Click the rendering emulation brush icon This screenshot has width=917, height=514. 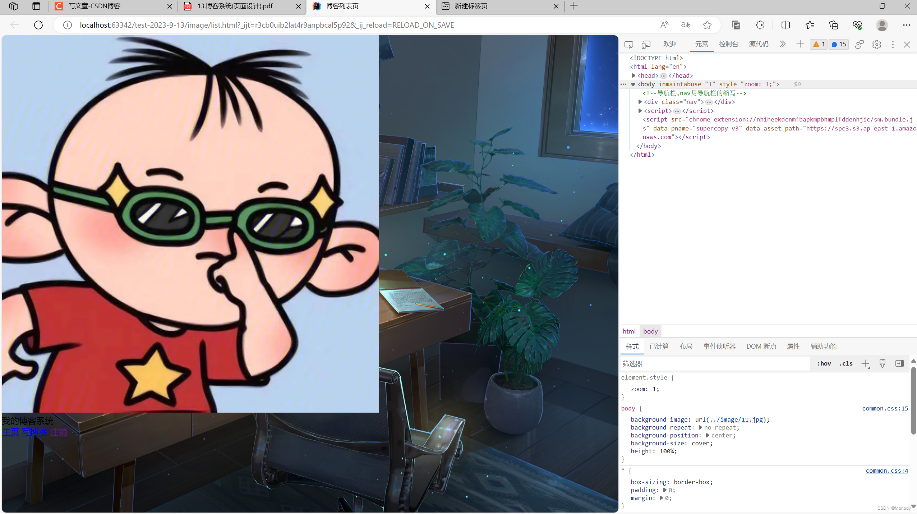(x=883, y=363)
